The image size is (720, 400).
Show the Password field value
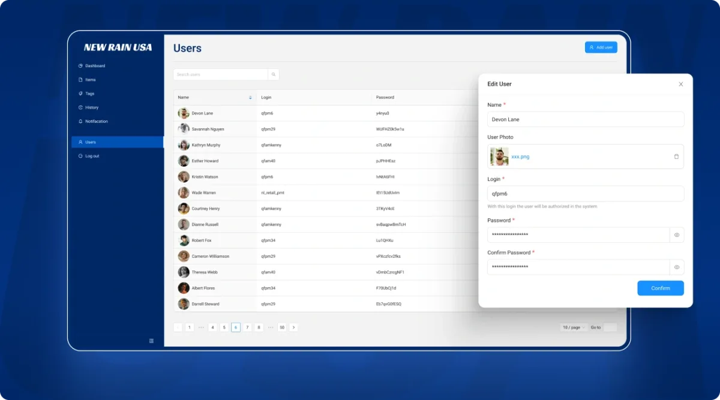click(x=677, y=235)
